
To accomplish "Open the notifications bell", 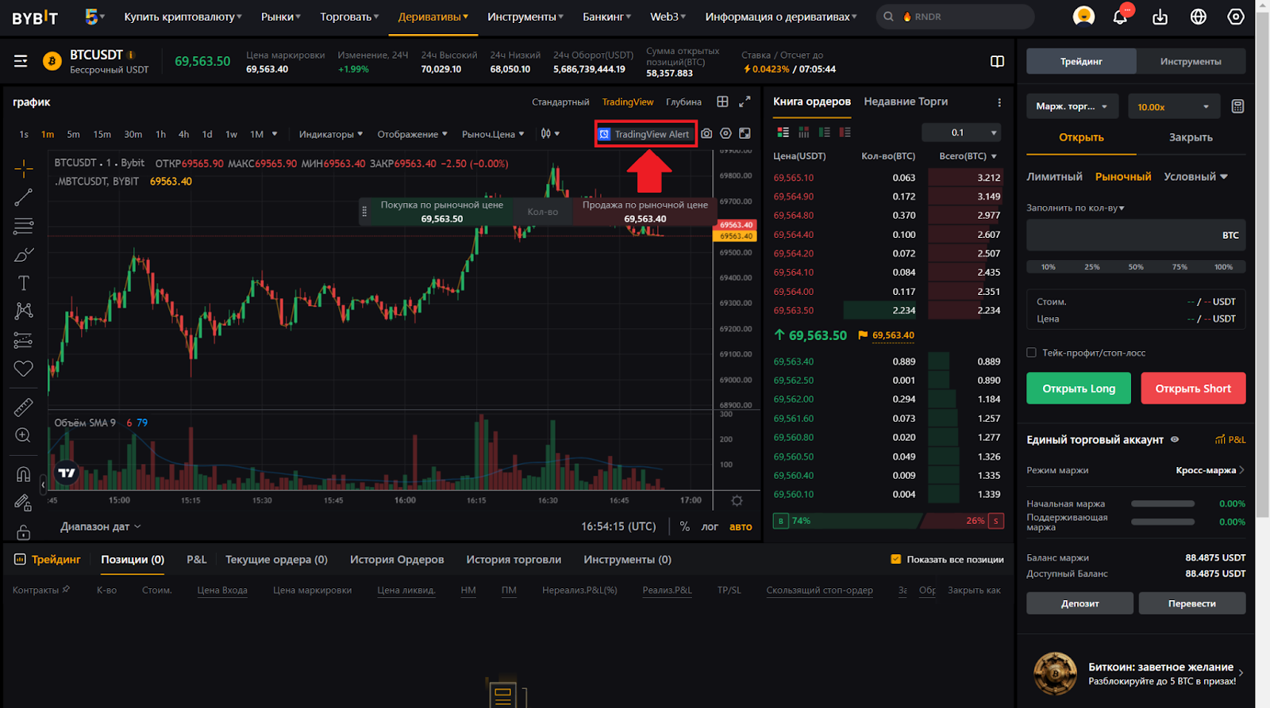I will (x=1120, y=17).
